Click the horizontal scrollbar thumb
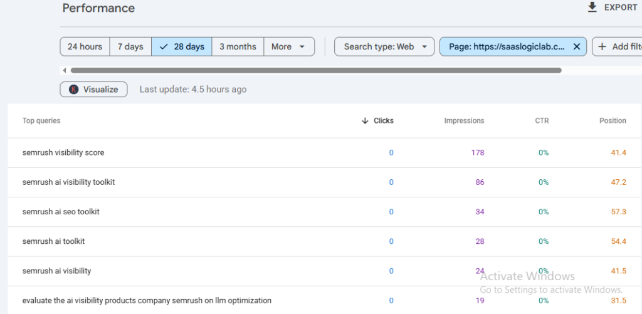Viewport: 642px width, 314px height. (x=316, y=70)
